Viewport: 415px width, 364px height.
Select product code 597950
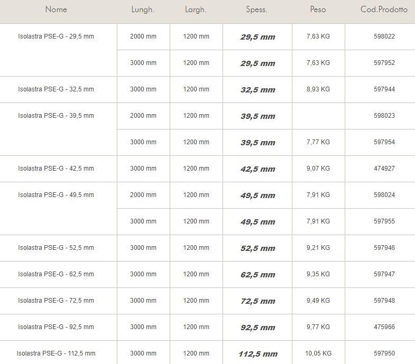point(384,353)
